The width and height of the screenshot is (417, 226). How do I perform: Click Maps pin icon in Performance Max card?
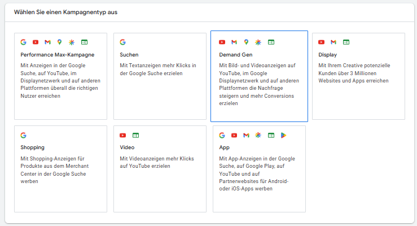click(60, 42)
